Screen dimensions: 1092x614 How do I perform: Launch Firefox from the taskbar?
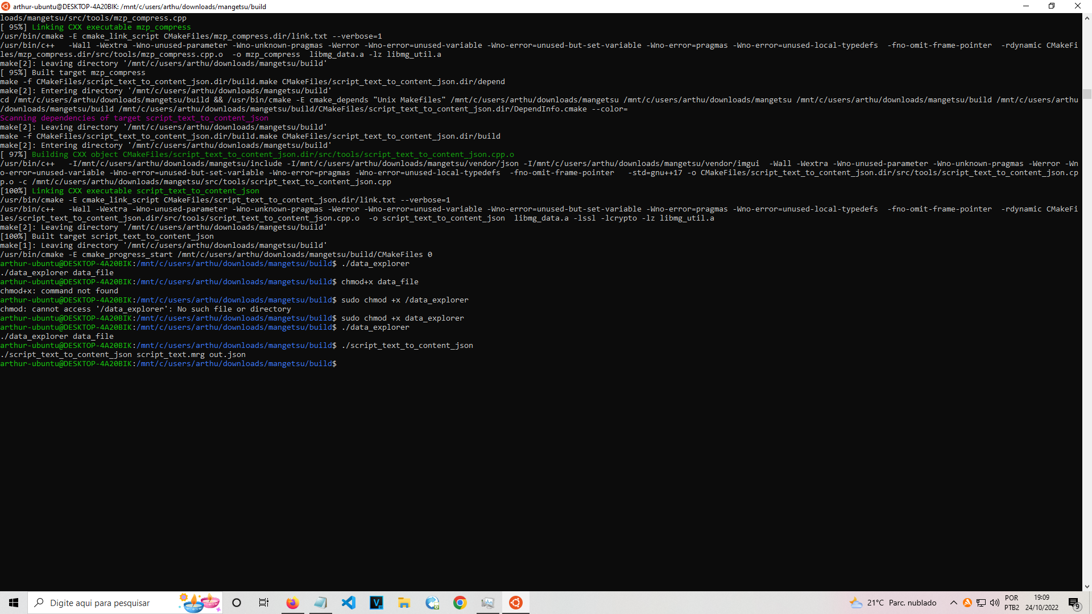coord(292,603)
